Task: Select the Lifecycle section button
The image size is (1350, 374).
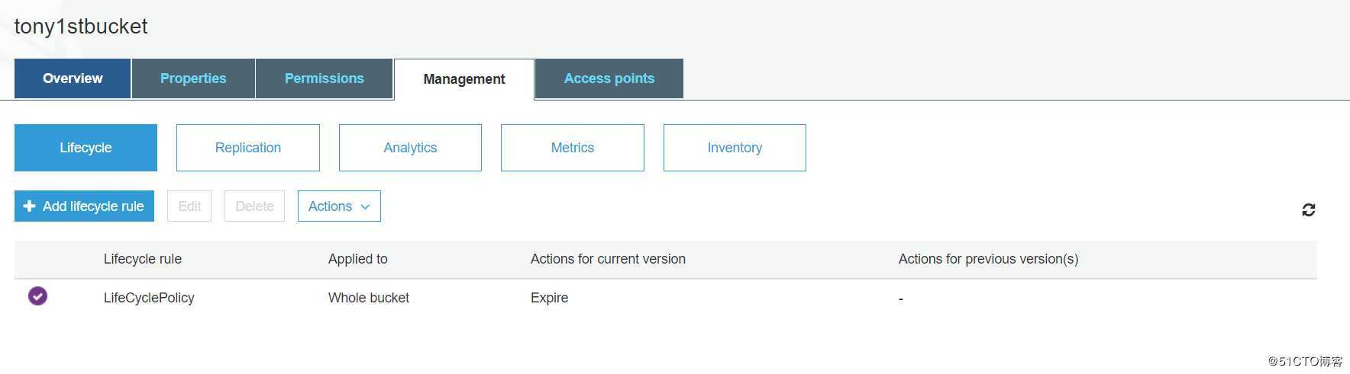Action: tap(86, 148)
